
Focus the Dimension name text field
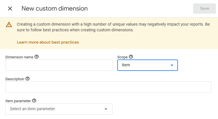(x=59, y=65)
